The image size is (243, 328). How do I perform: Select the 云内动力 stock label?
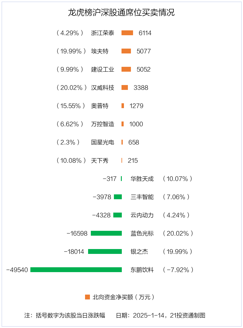pyautogui.click(x=142, y=215)
